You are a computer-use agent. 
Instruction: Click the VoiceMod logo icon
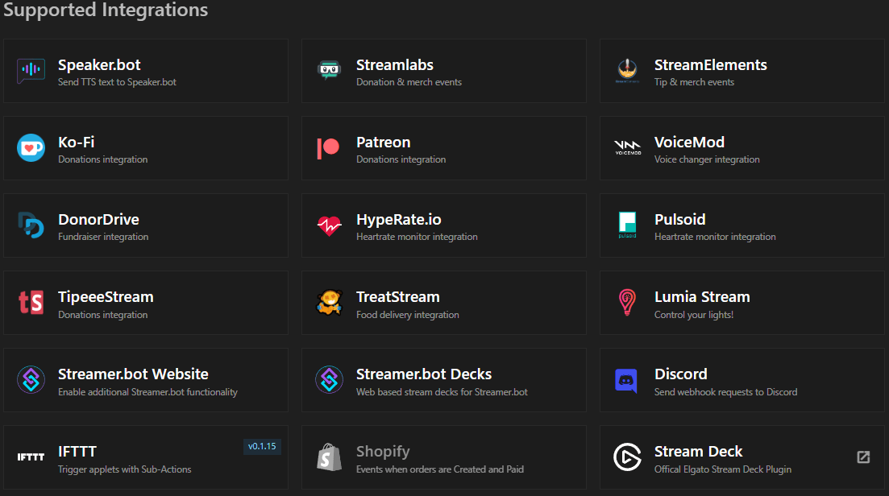point(628,148)
